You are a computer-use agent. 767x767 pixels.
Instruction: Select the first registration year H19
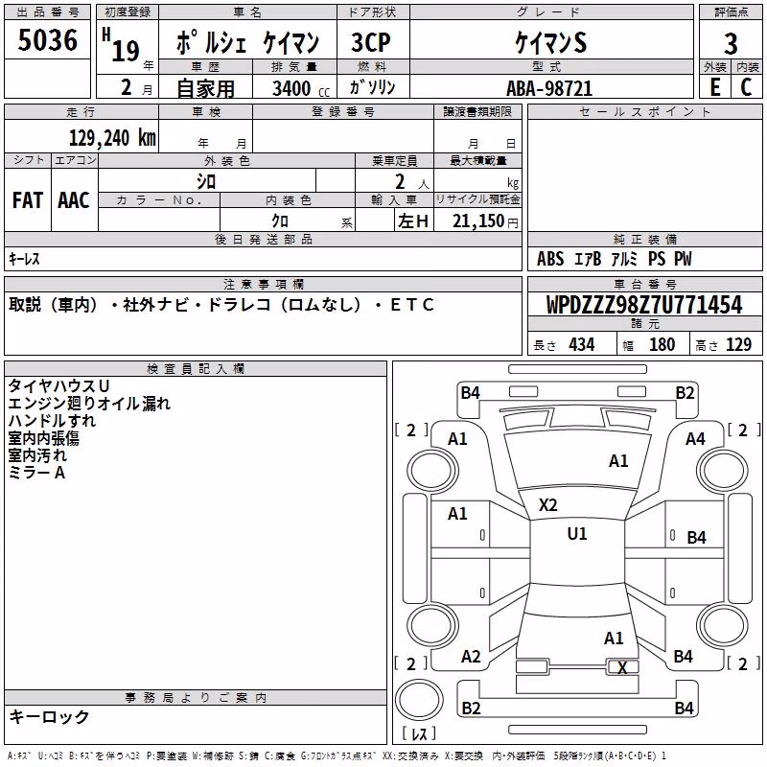(121, 45)
